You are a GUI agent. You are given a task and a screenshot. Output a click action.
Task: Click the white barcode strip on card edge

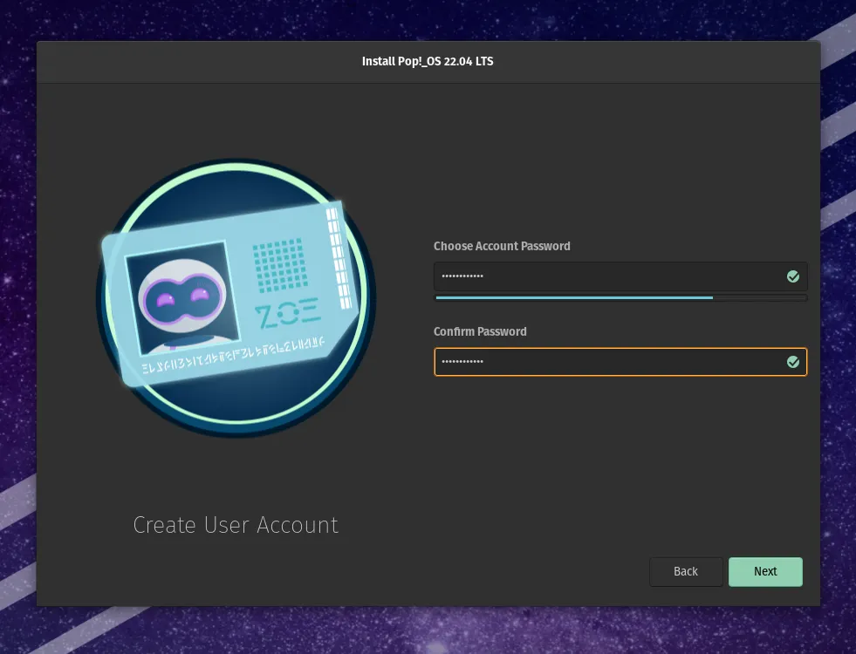click(339, 259)
